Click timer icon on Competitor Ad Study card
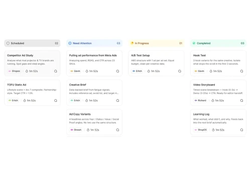 tap(27, 71)
